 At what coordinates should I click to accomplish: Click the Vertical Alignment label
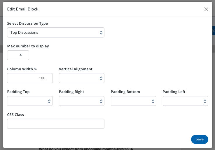point(76,69)
